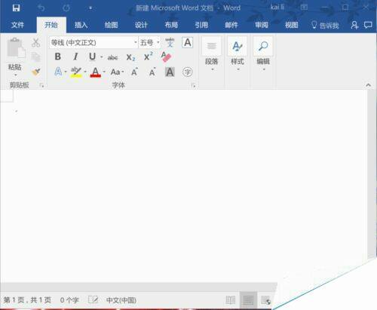
Task: Toggle Italic formatting
Action: tap(75, 57)
